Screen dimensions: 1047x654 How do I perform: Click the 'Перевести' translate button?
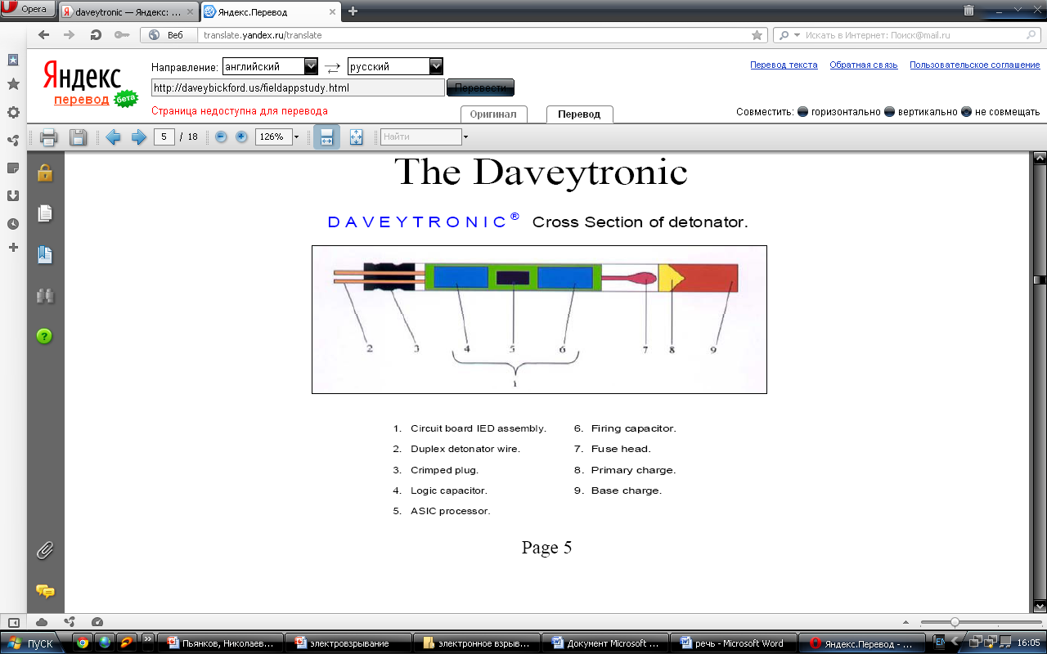tap(480, 87)
